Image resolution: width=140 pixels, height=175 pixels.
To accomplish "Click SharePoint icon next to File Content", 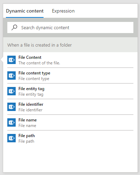I will tap(11, 60).
